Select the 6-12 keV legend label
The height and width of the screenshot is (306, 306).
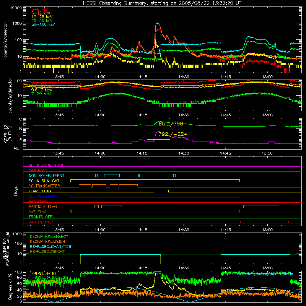41,13
